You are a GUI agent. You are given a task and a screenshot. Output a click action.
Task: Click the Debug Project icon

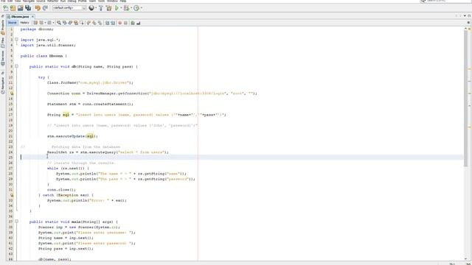pos(126,8)
